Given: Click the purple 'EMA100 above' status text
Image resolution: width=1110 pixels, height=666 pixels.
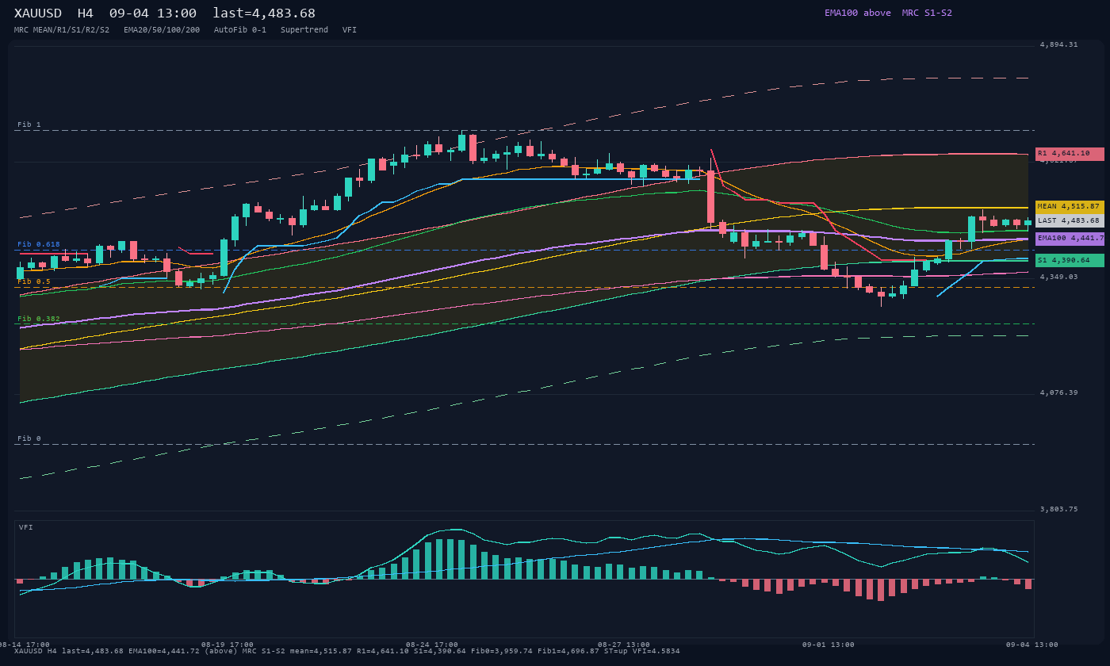Looking at the screenshot, I should tap(858, 13).
